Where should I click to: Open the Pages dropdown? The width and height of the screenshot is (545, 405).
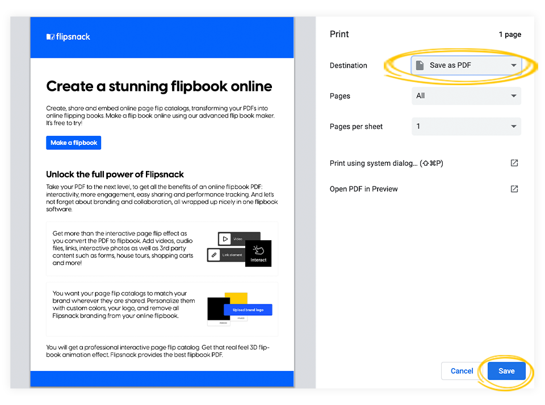click(x=466, y=95)
